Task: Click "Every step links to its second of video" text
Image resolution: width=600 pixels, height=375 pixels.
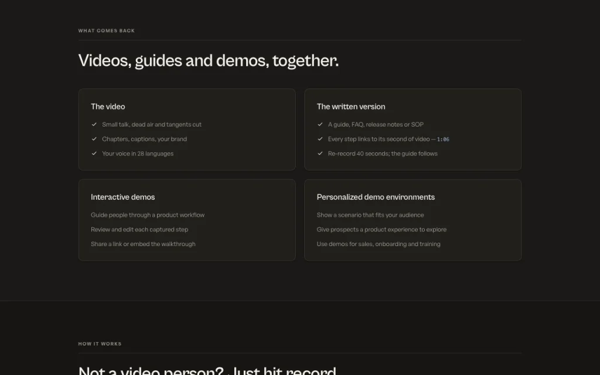Action: tap(379, 139)
